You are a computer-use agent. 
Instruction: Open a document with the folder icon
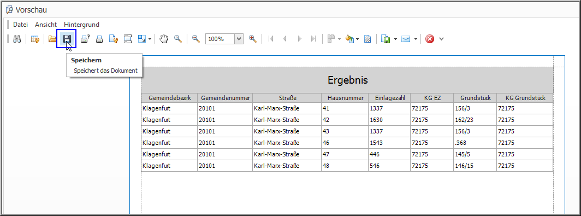[x=52, y=39]
